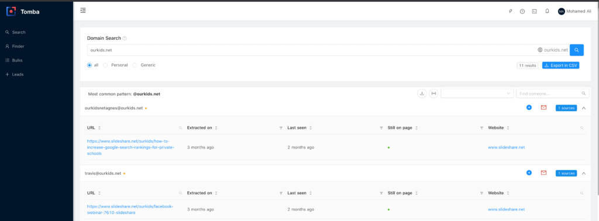Click the blue search magnifier button
599x221 pixels.
(x=577, y=50)
